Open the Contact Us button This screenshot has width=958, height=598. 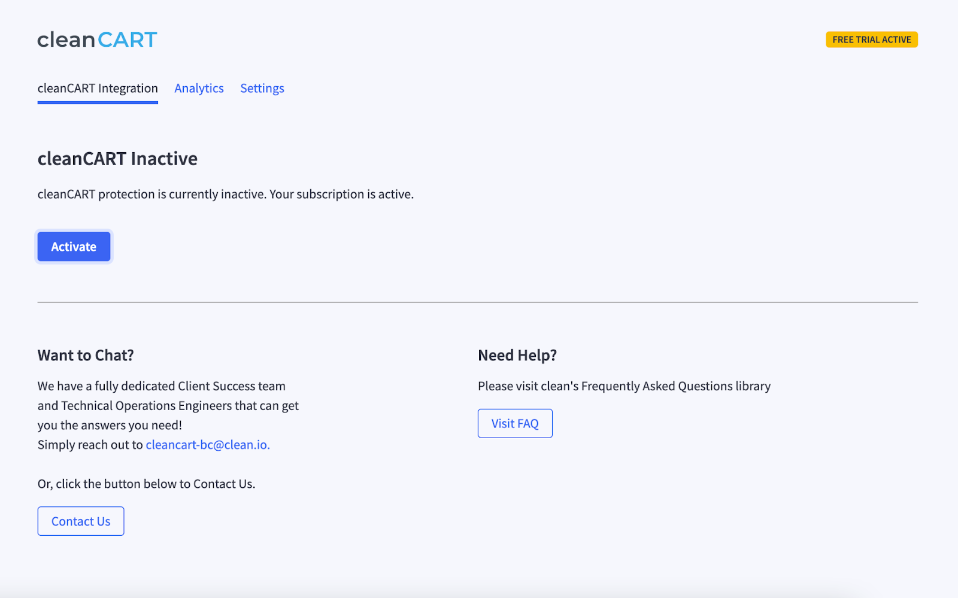pyautogui.click(x=81, y=521)
